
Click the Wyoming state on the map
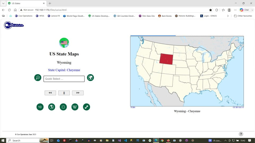click(166, 59)
